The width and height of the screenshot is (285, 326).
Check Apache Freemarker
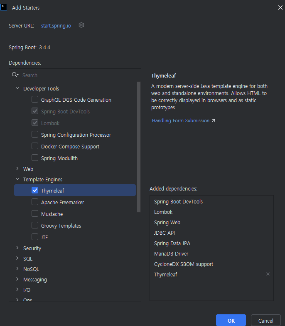(x=35, y=202)
